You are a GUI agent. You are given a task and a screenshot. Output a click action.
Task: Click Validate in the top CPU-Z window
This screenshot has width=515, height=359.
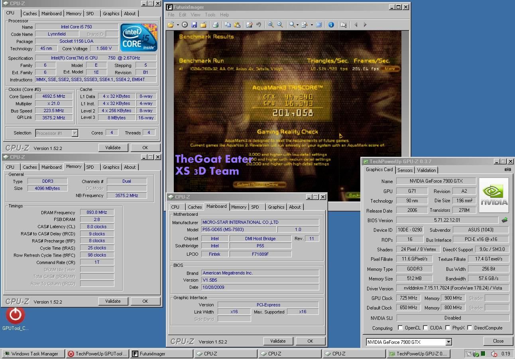113,148
